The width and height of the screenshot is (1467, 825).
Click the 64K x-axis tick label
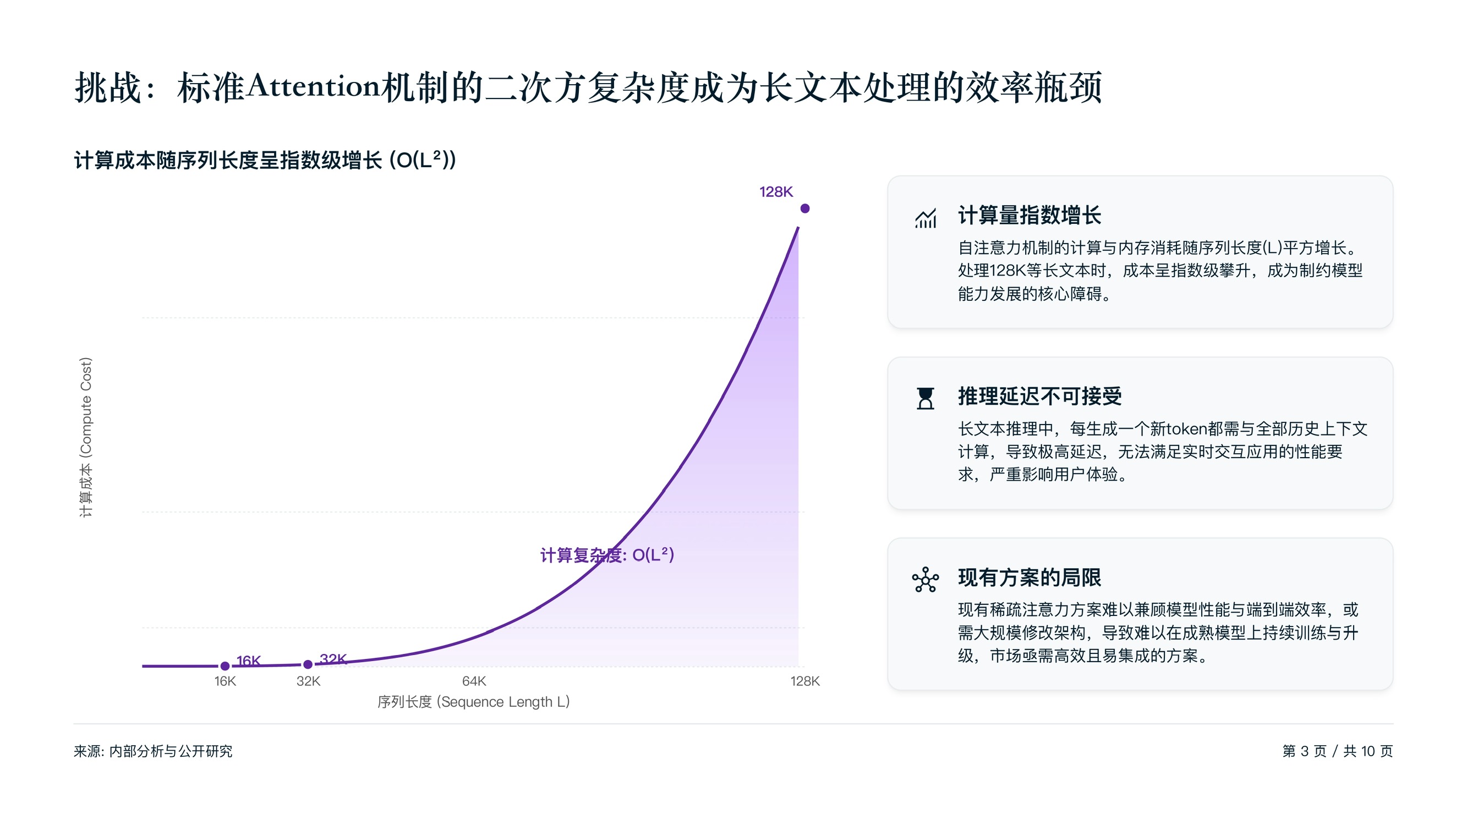(x=474, y=681)
